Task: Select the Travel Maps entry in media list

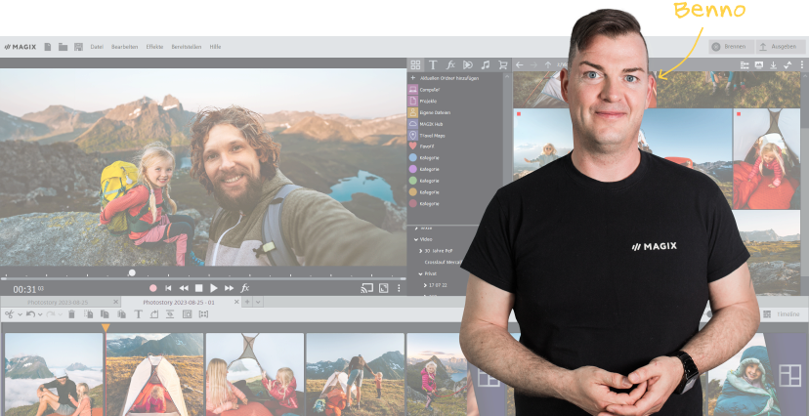Action: 434,135
